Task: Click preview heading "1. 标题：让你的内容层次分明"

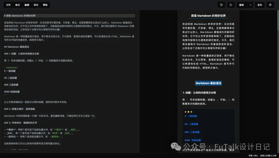Action: point(199,93)
